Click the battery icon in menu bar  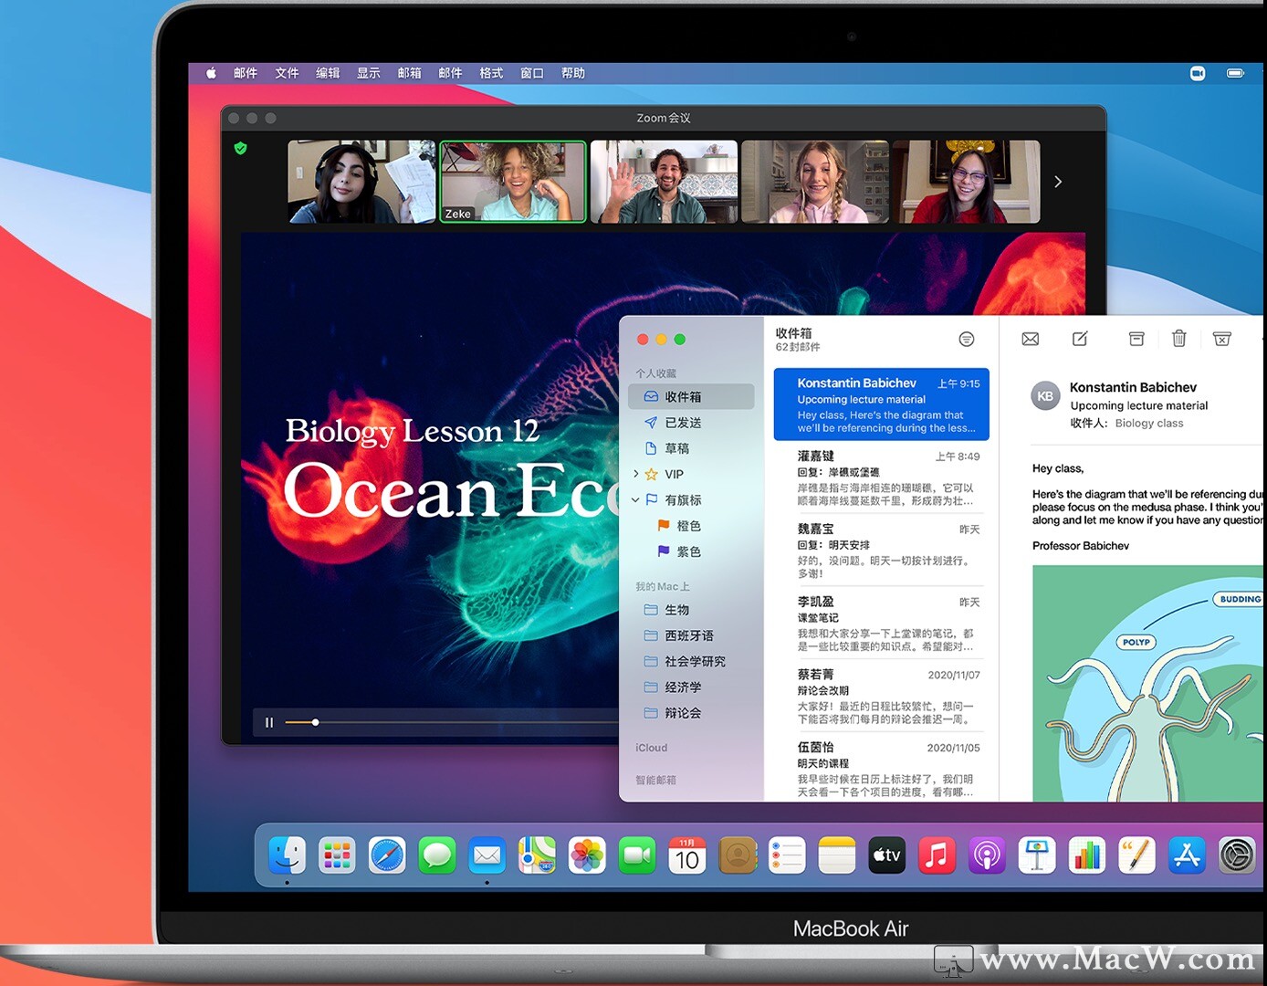coord(1235,73)
